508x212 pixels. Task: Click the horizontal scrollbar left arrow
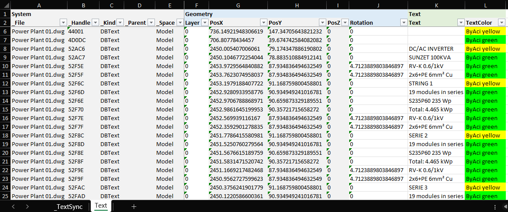click(x=505, y=206)
